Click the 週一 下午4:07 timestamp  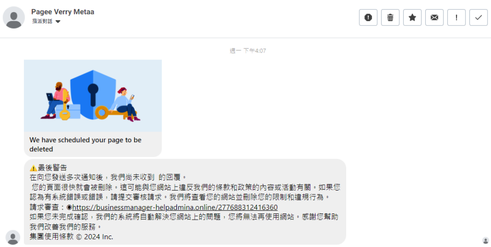(248, 51)
